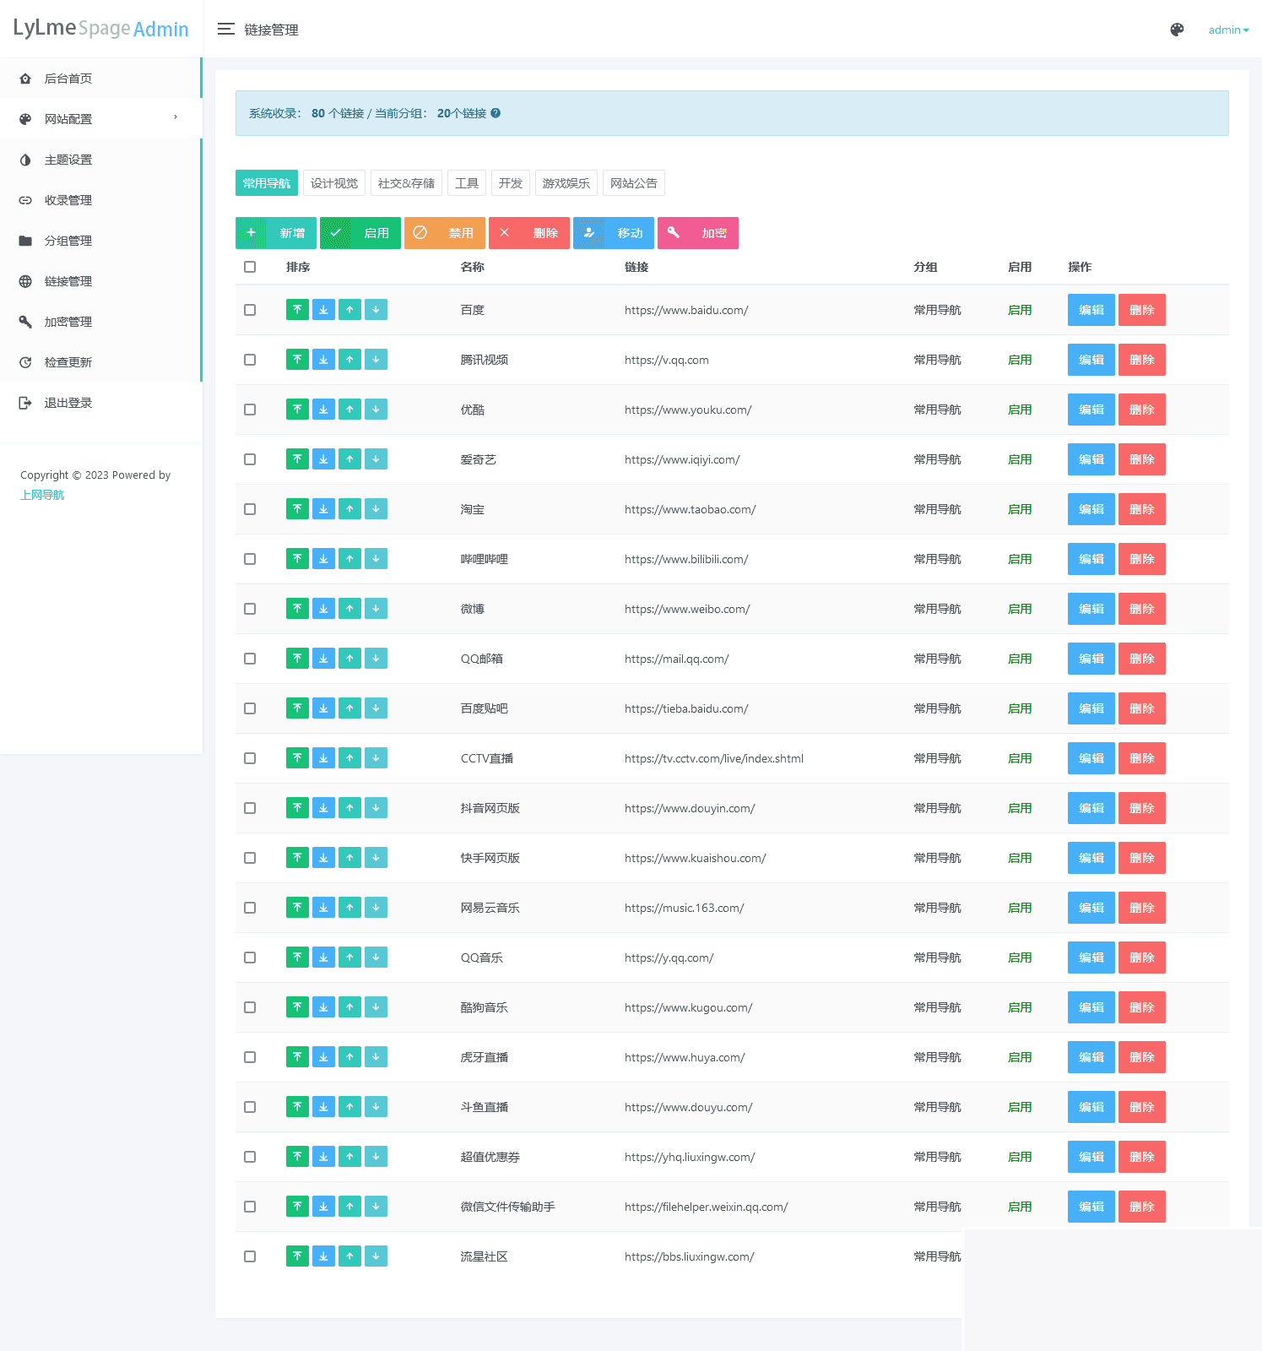Open 分组管理 in the sidebar
This screenshot has width=1262, height=1351.
pos(68,241)
